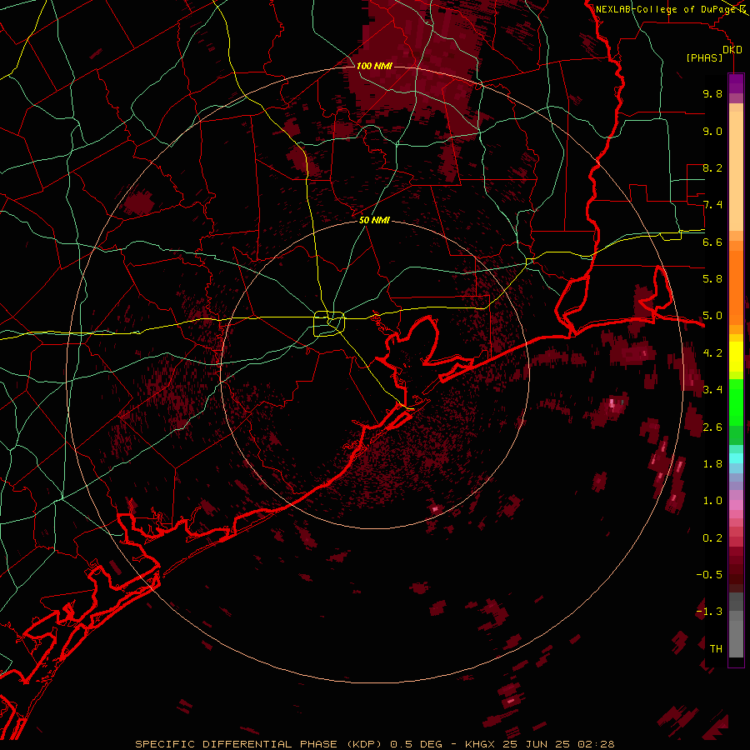Click the 8.2 scale value
Image resolution: width=750 pixels, height=750 pixels.
click(712, 167)
